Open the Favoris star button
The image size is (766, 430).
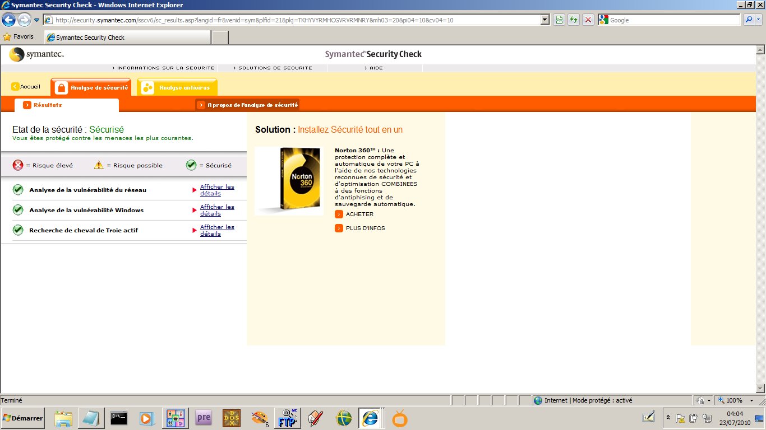[x=18, y=37]
